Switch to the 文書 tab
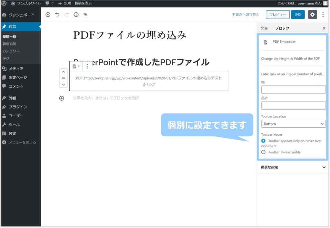Viewport: 330px width, 228px height. tap(264, 28)
